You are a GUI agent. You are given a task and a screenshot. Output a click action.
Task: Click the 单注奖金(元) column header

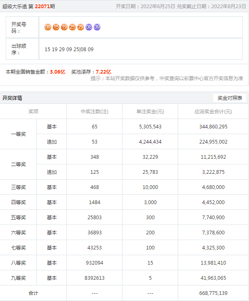pos(150,112)
